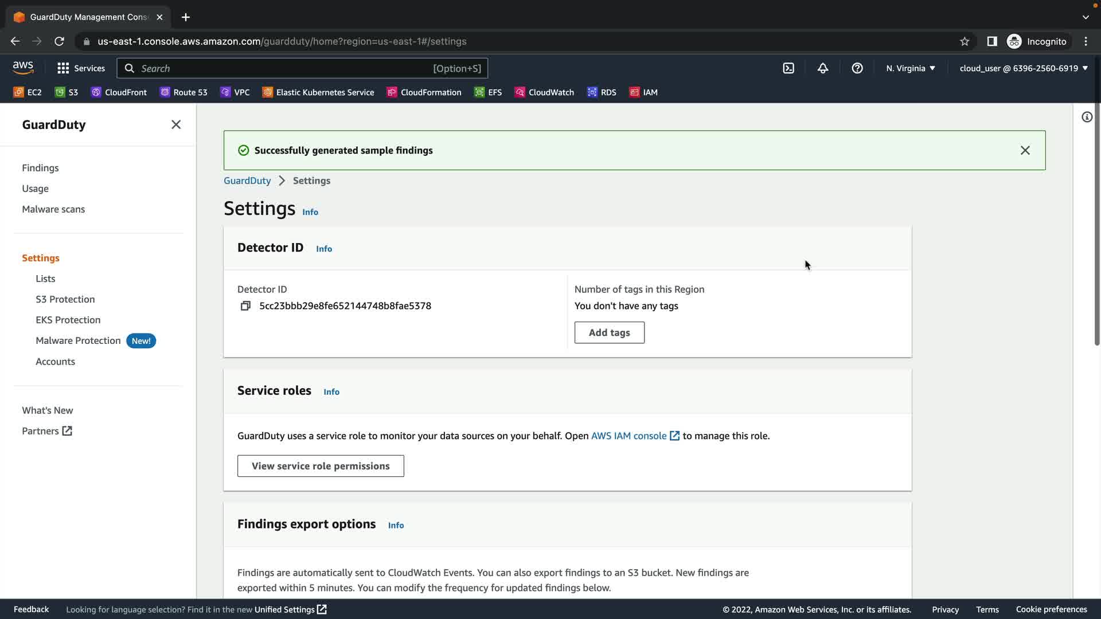This screenshot has height=619, width=1101.
Task: Collapse the GuardDuty side navigation
Action: [x=176, y=125]
